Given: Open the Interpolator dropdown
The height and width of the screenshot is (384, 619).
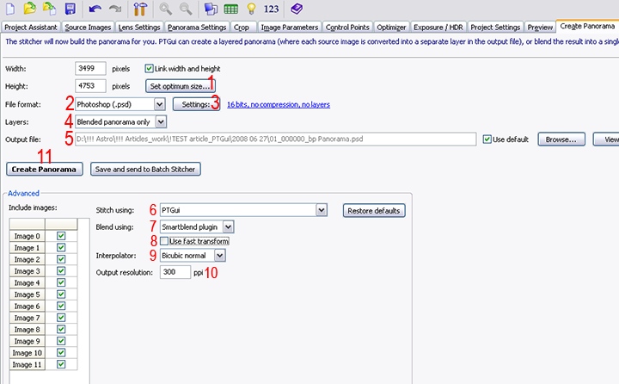Looking at the screenshot, I should coord(220,256).
